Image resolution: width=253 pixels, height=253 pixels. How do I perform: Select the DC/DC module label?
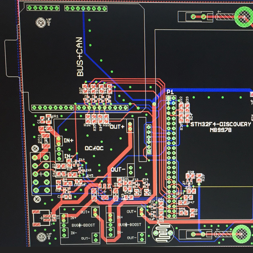[x=95, y=148]
